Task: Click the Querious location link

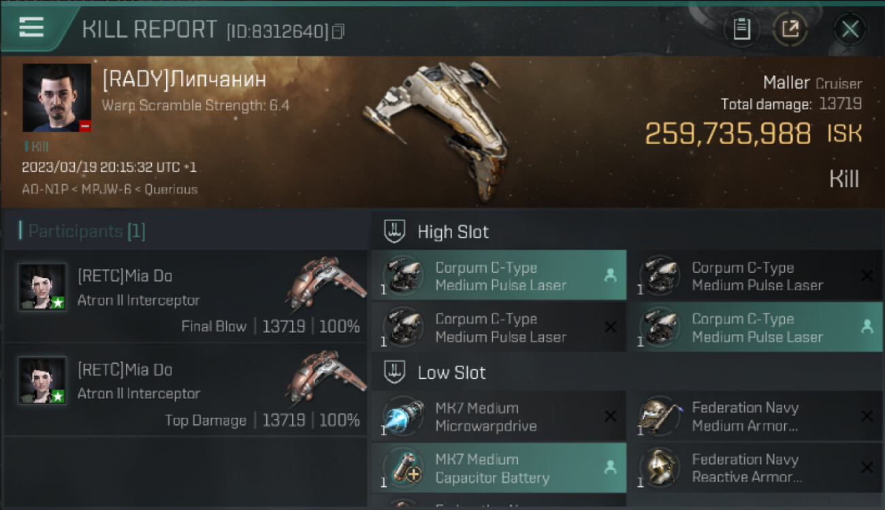Action: pos(171,190)
